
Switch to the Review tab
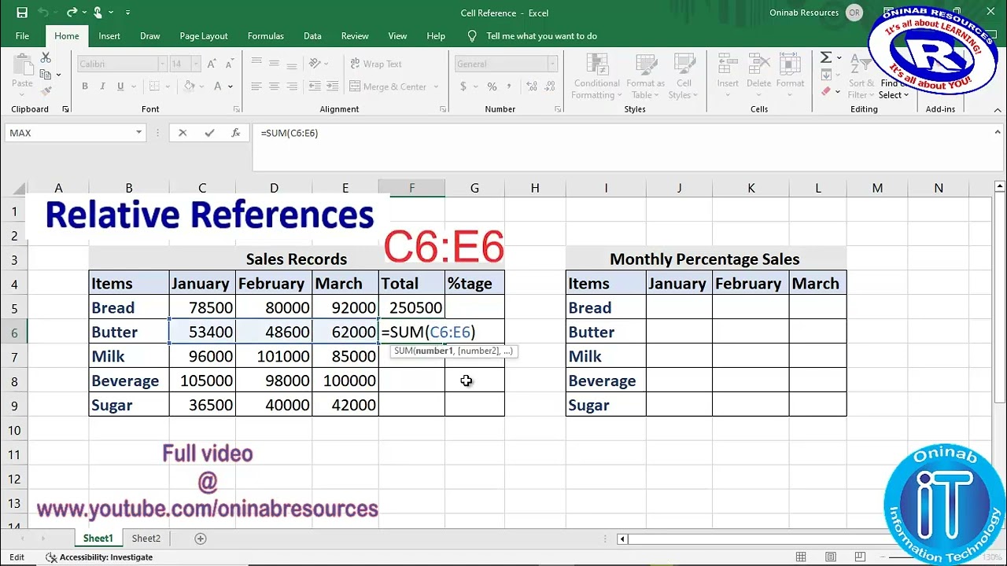click(x=355, y=36)
